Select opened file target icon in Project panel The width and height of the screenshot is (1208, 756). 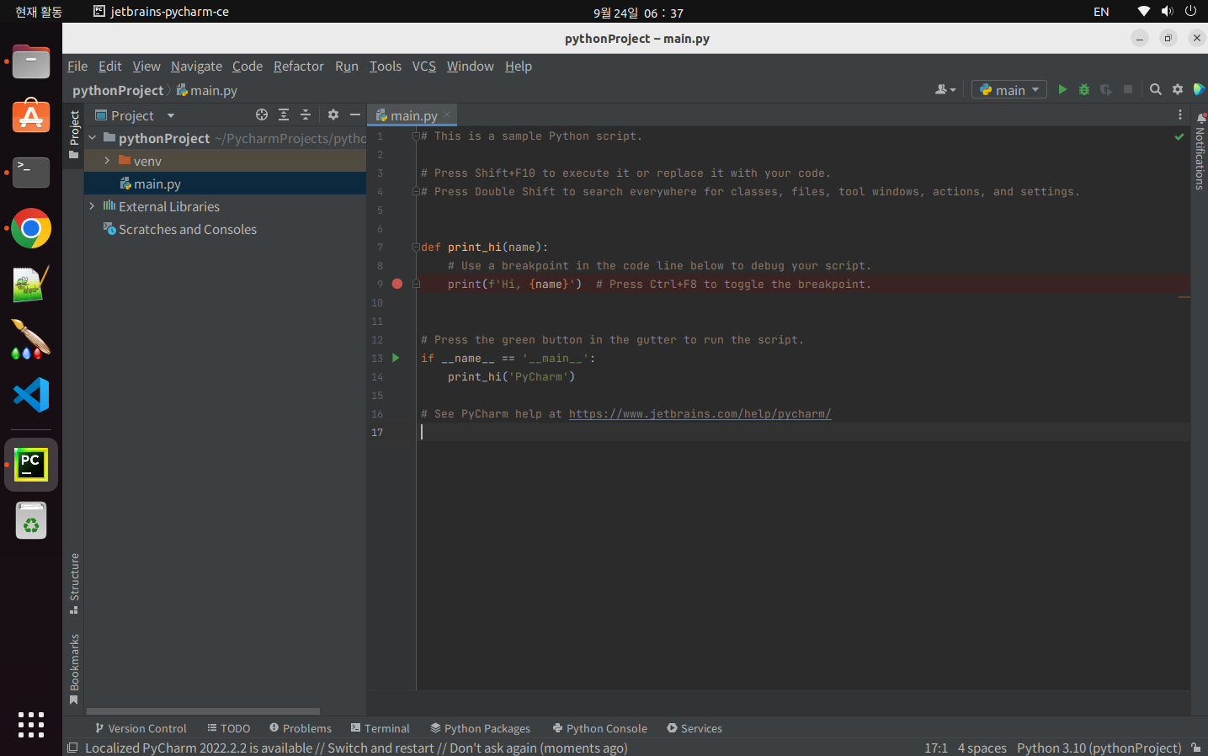point(262,114)
